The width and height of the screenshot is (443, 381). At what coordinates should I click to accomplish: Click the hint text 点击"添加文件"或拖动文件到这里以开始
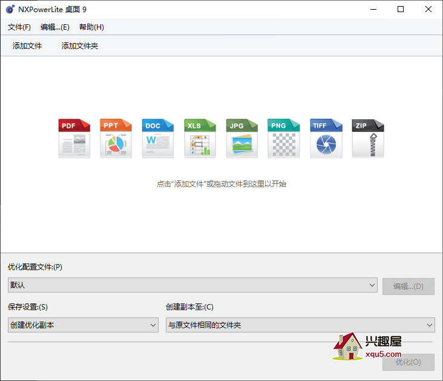(221, 184)
